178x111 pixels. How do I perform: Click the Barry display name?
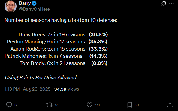tap(25, 3)
